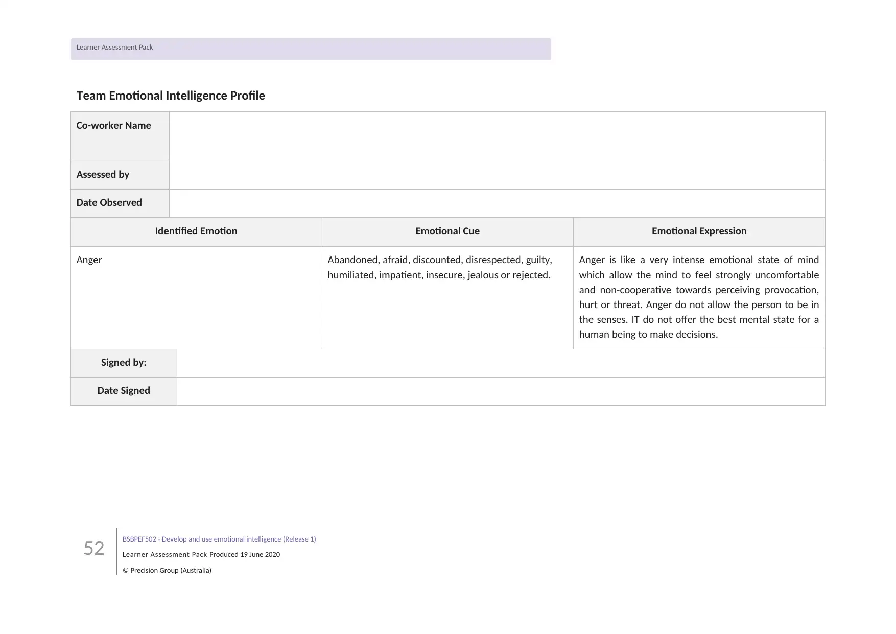This screenshot has width=896, height=634.
Task: Click the 'Team Emotional Intelligence Profile' heading
Action: [x=171, y=96]
